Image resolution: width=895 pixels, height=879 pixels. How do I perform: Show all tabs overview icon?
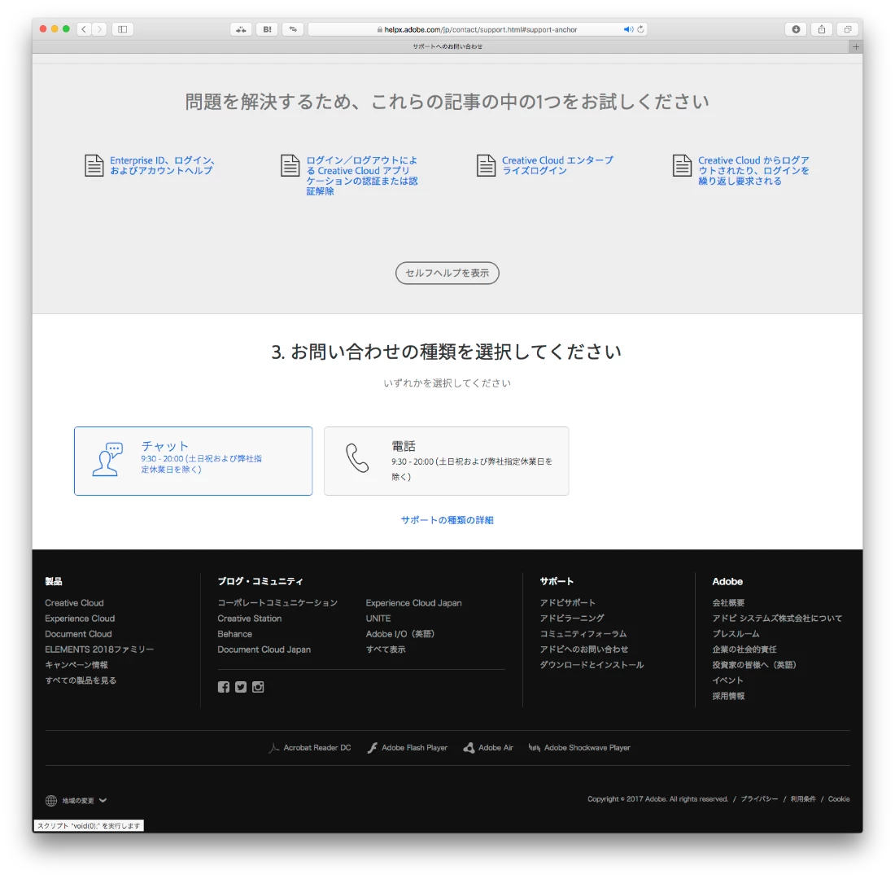[848, 29]
